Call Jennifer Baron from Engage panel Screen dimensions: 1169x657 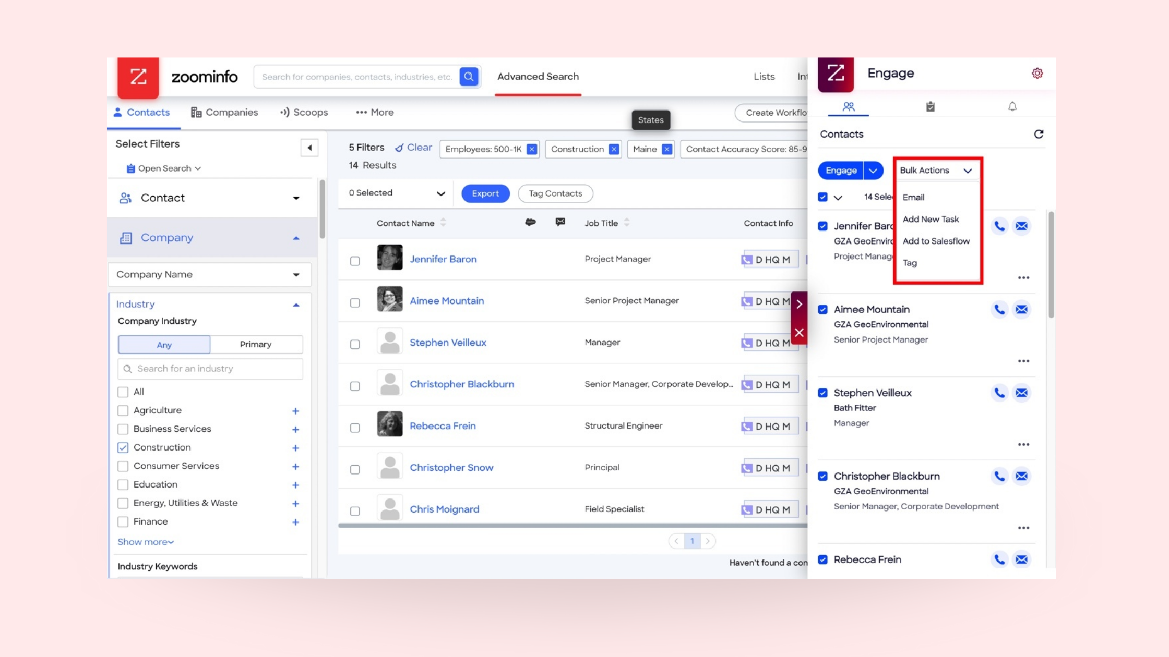point(999,226)
